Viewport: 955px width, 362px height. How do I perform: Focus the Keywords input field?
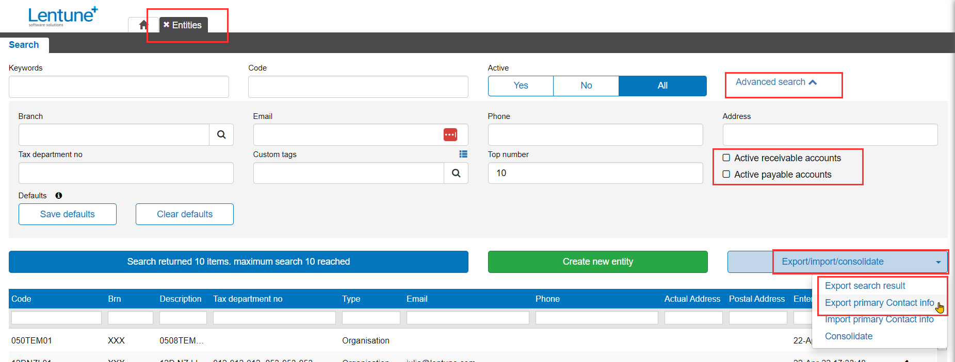click(119, 87)
